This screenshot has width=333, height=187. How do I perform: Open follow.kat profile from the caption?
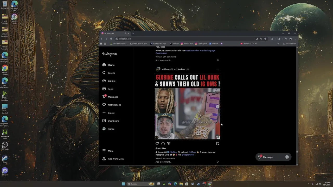click(160, 51)
